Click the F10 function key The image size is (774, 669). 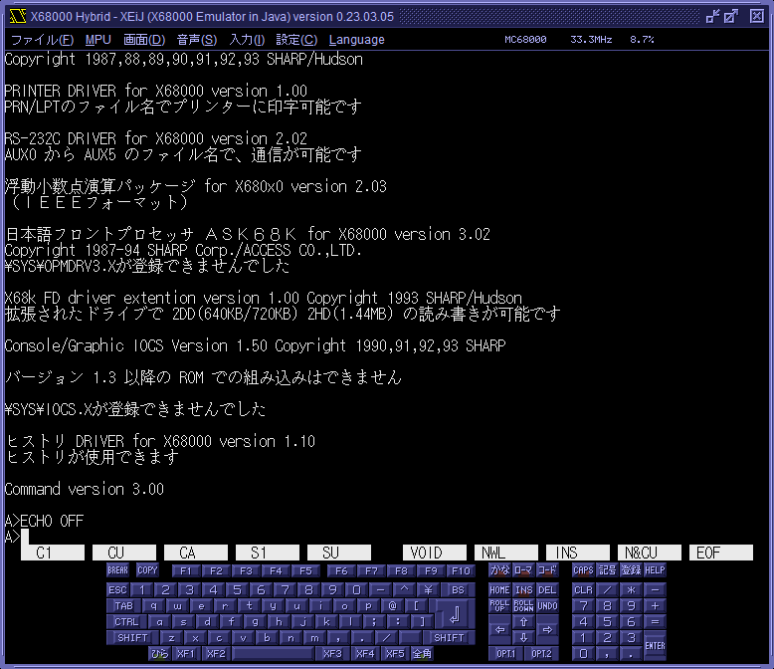[x=461, y=571]
